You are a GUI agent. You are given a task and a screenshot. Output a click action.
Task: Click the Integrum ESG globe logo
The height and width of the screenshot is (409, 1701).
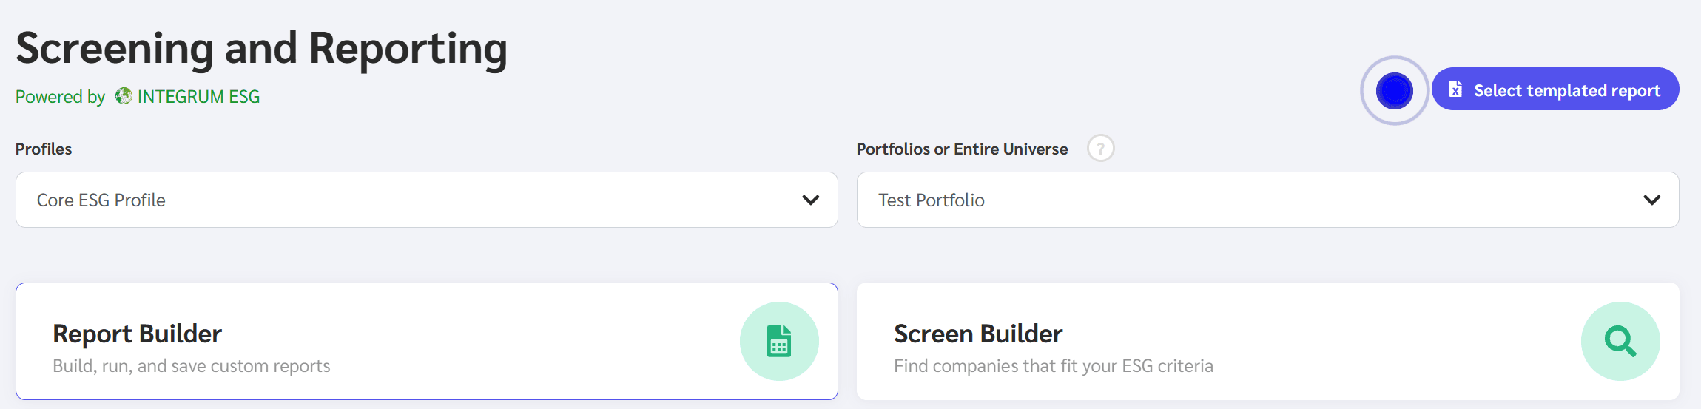coord(124,96)
